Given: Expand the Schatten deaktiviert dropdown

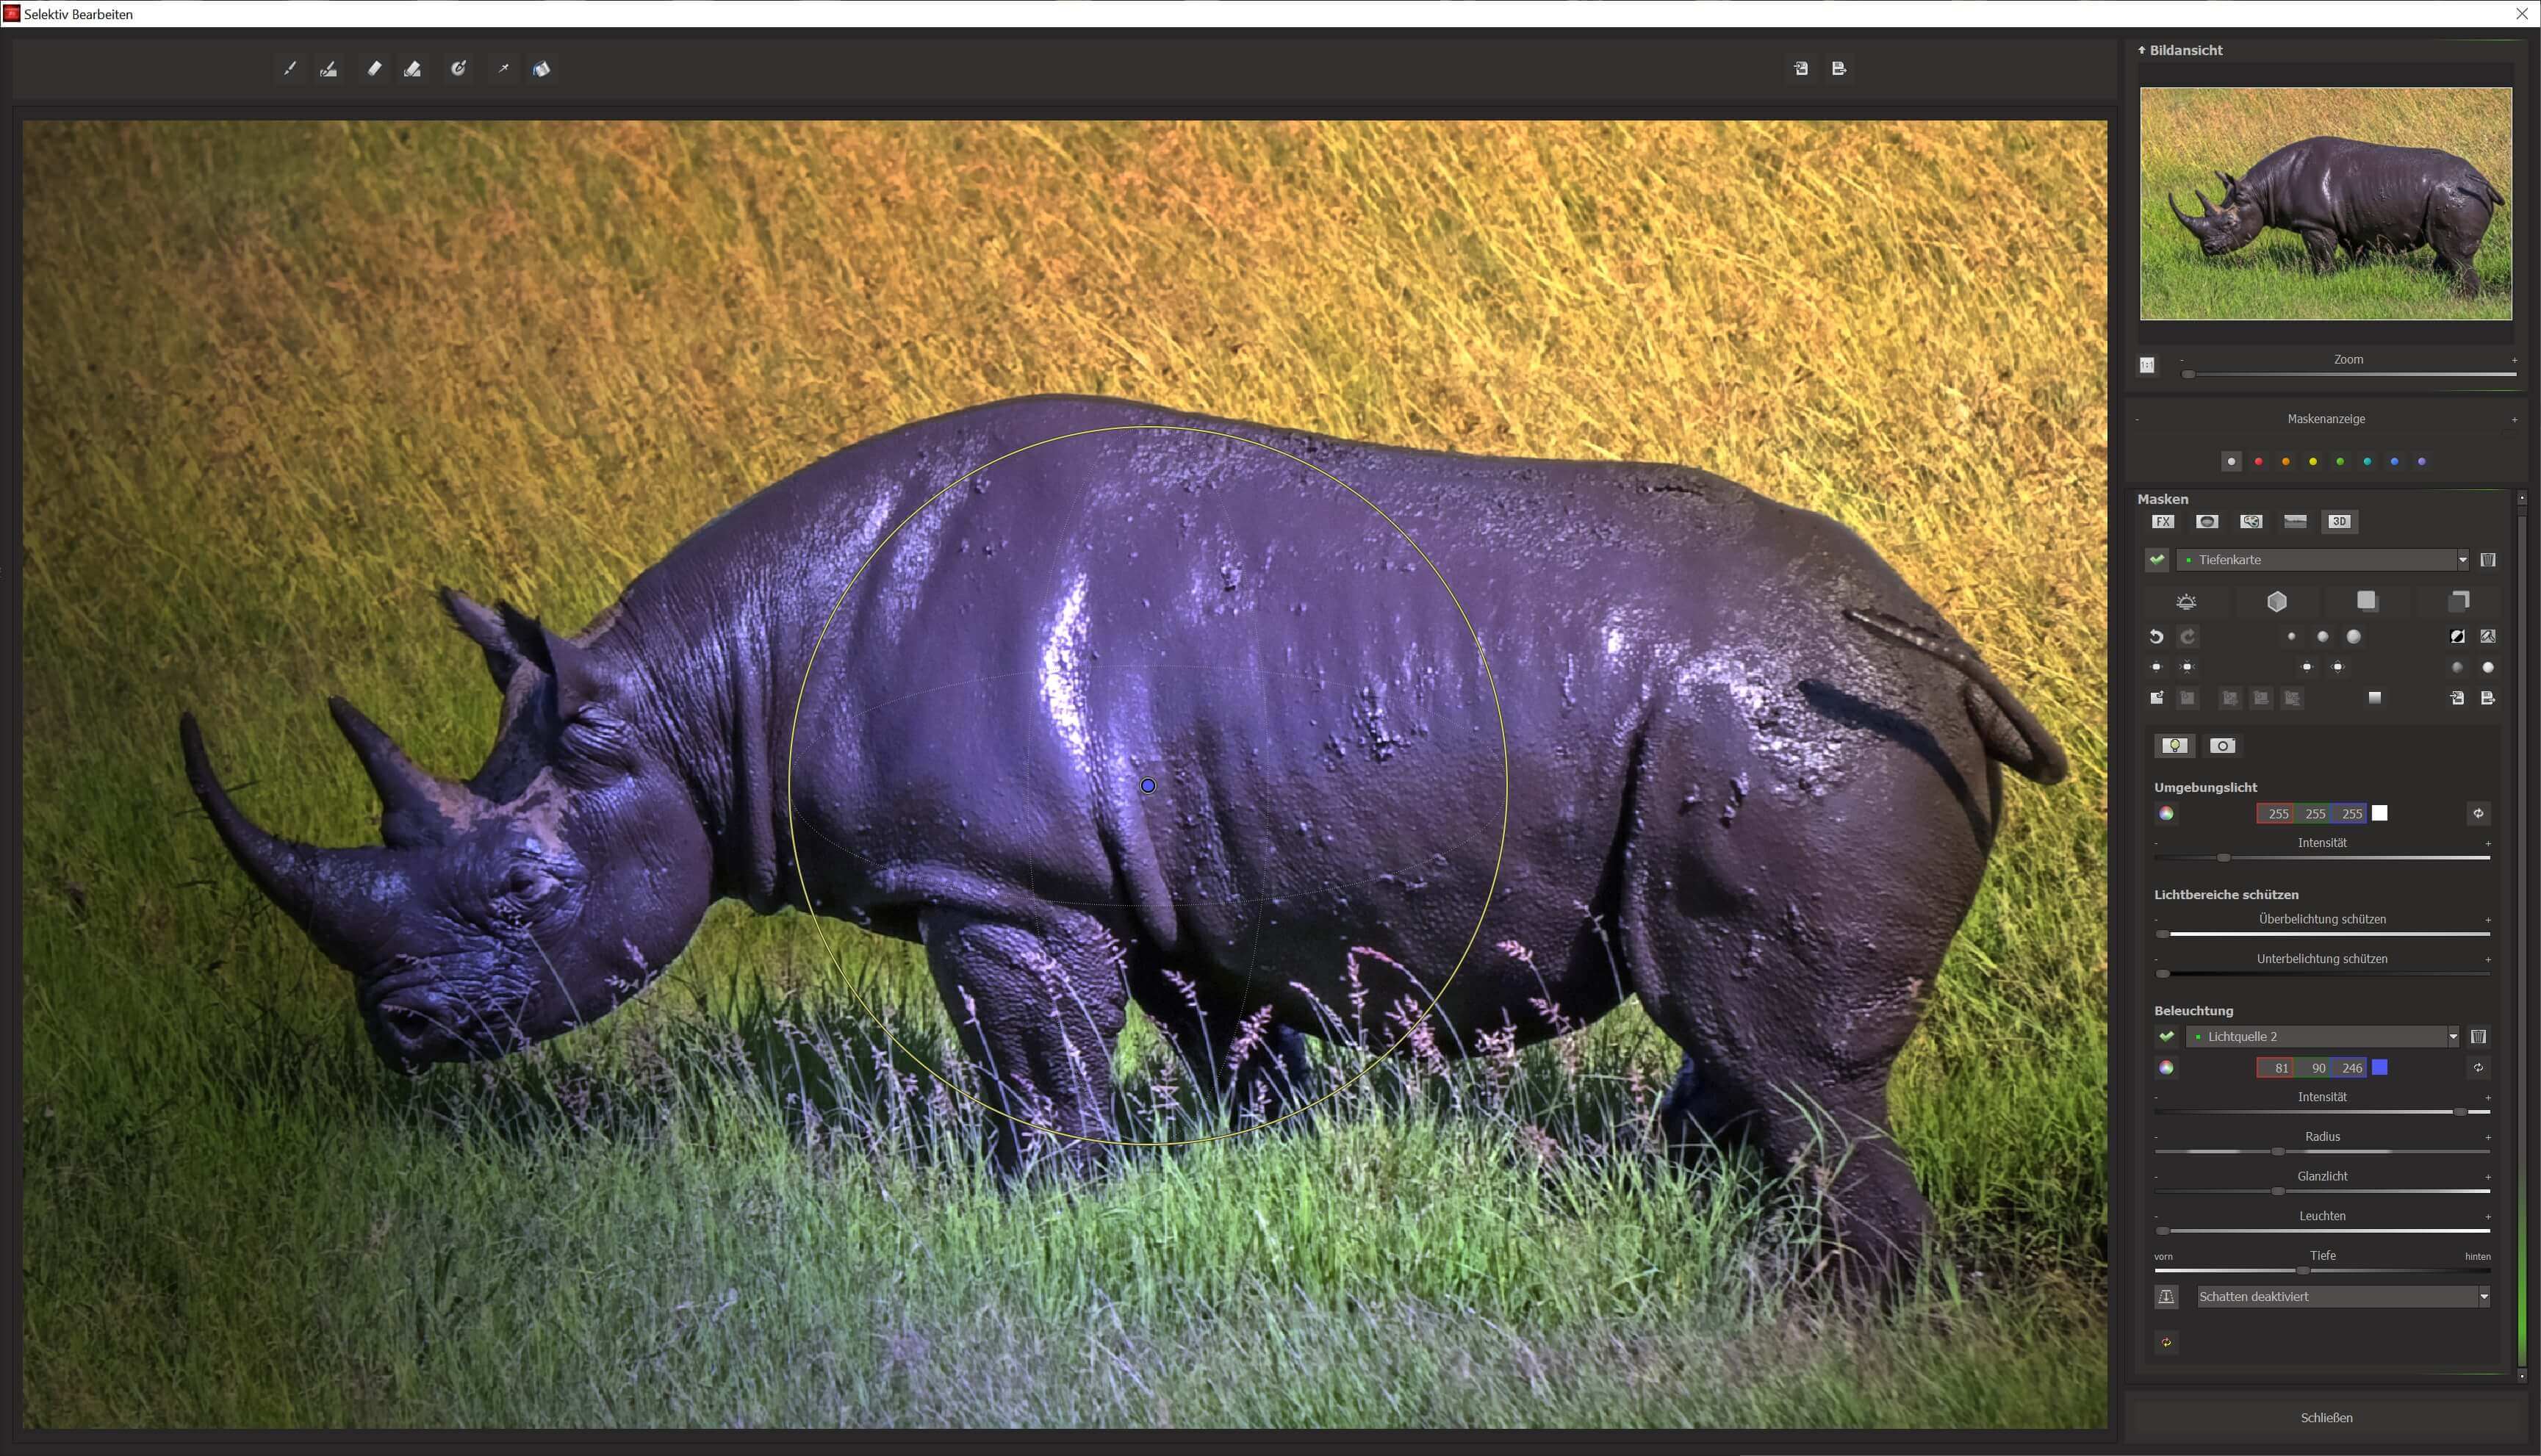Looking at the screenshot, I should coord(2482,1297).
